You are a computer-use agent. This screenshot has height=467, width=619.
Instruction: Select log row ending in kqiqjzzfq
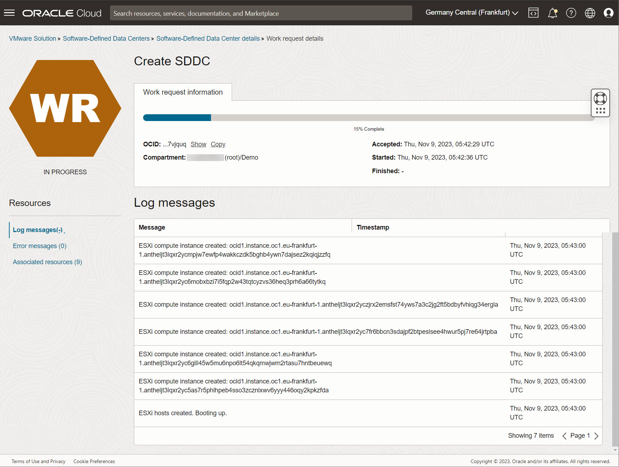coord(368,250)
